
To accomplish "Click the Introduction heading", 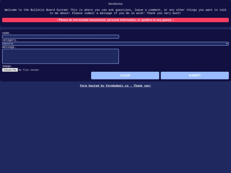I will tap(115, 4).
